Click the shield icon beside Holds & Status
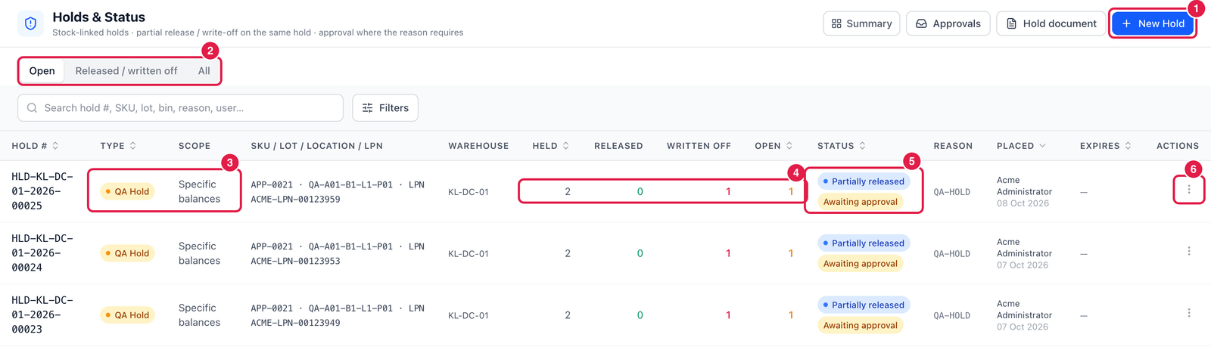The height and width of the screenshot is (350, 1211). tap(30, 23)
